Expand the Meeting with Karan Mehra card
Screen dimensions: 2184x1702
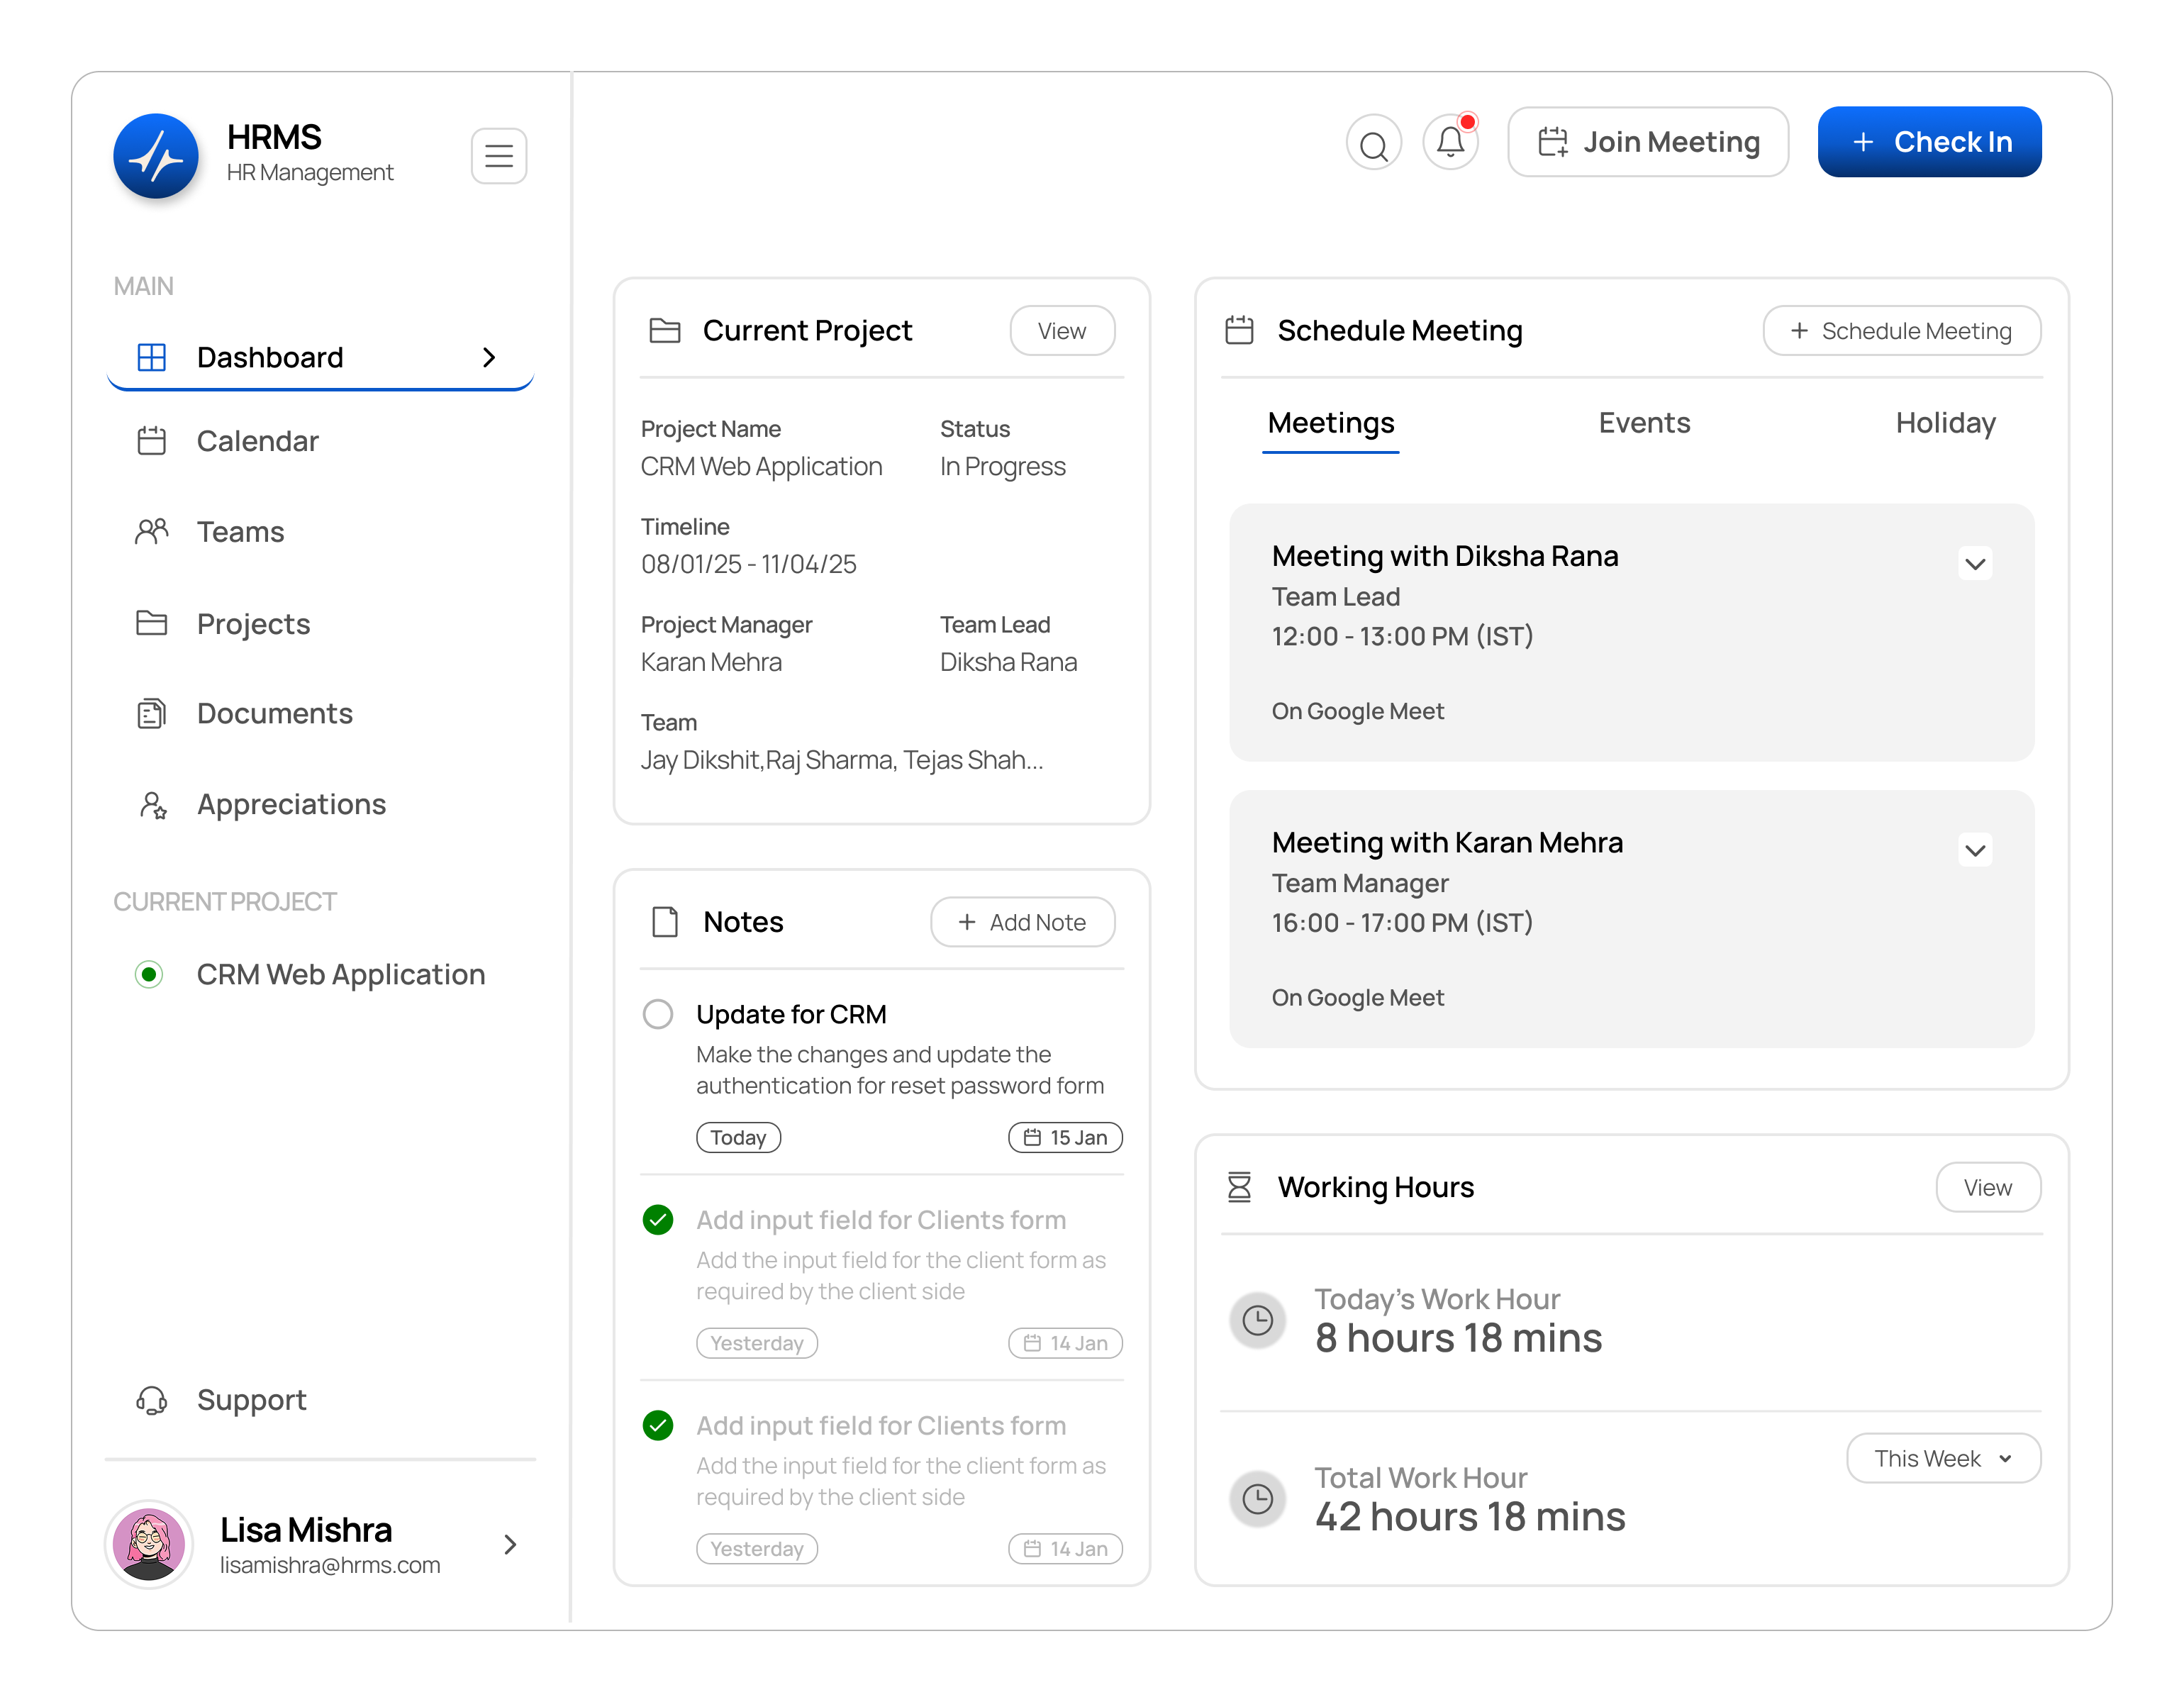[1975, 851]
